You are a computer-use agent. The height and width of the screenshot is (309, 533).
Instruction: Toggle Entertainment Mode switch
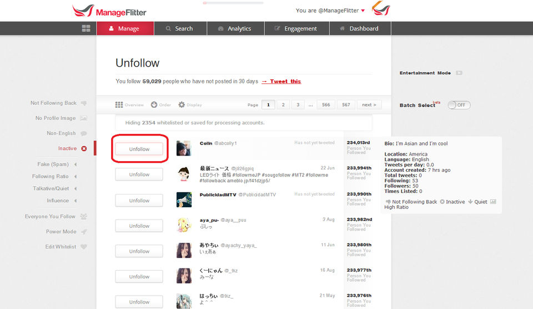pyautogui.click(x=459, y=73)
